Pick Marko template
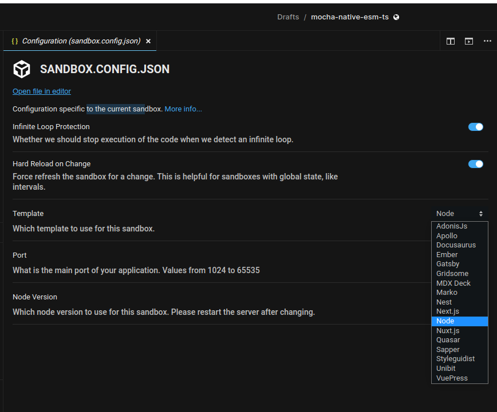497x412 pixels. 459,293
